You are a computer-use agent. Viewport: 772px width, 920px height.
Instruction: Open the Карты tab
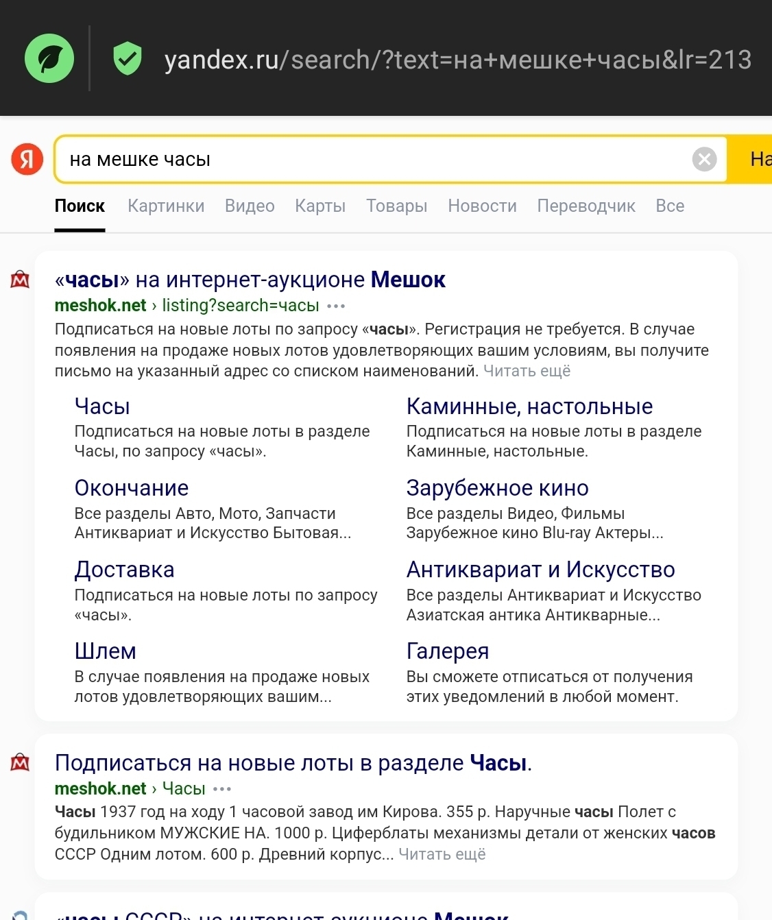click(x=320, y=206)
